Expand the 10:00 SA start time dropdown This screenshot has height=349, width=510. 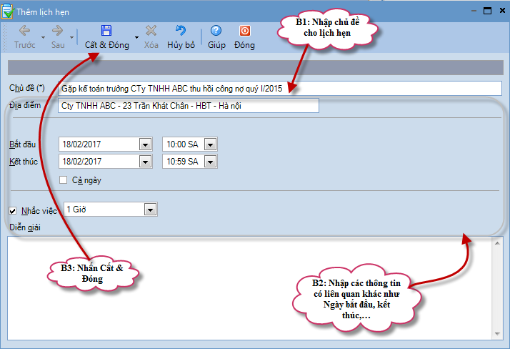tap(210, 144)
